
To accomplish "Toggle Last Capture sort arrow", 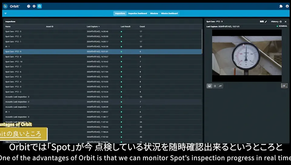I will (99, 27).
